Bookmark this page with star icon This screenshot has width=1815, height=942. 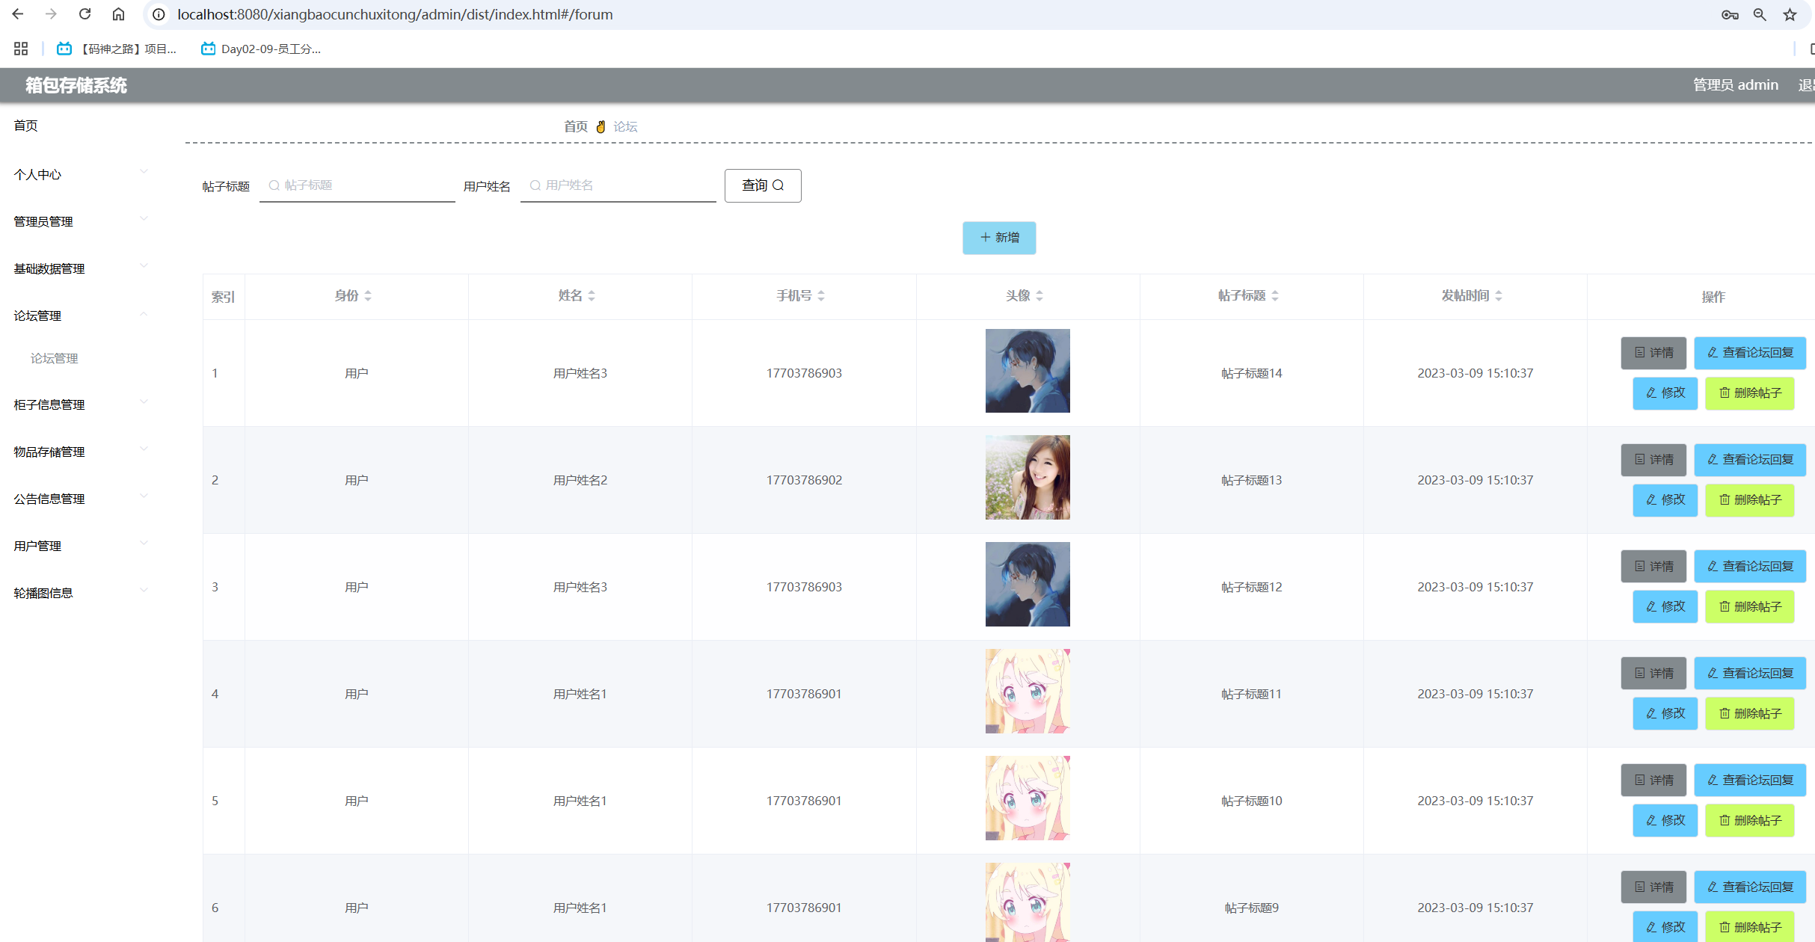point(1790,15)
